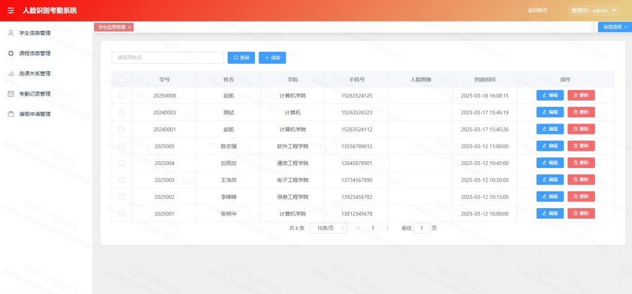Image resolution: width=632 pixels, height=294 pixels.
Task: Click the 手机号 column header
Action: pyautogui.click(x=357, y=80)
